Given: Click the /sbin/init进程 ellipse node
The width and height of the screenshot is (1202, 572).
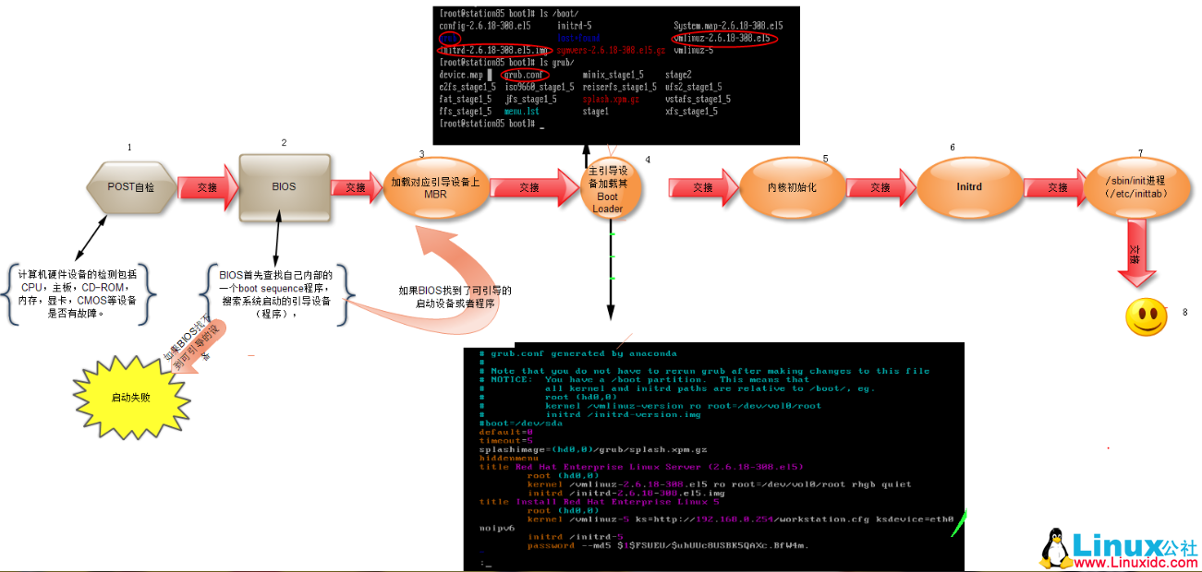Looking at the screenshot, I should pos(1136,186).
